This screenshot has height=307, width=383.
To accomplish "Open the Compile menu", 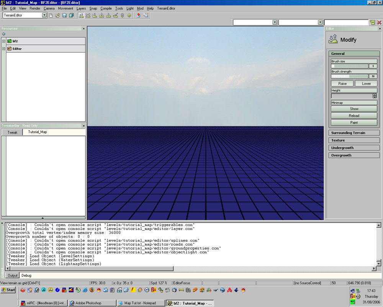I will 106,8.
